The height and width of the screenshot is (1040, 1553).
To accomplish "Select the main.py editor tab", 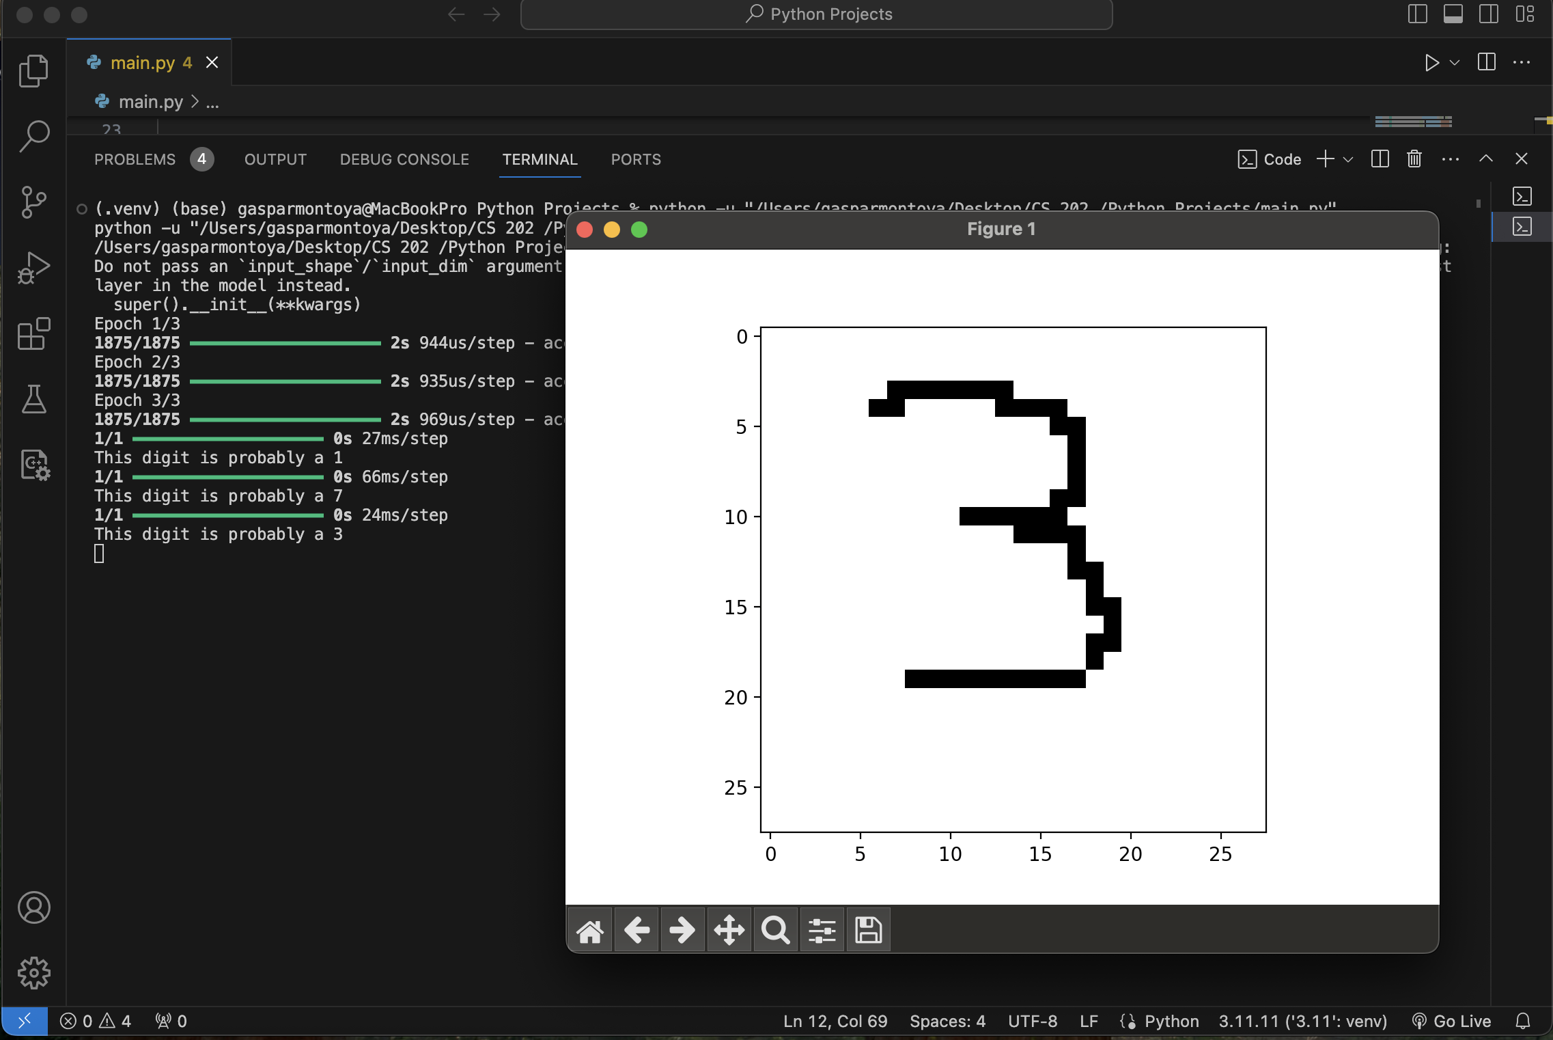I will (150, 63).
